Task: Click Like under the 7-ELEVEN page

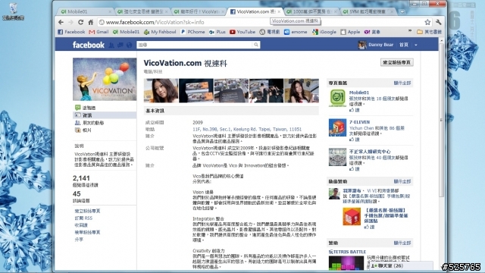Action: (354, 140)
